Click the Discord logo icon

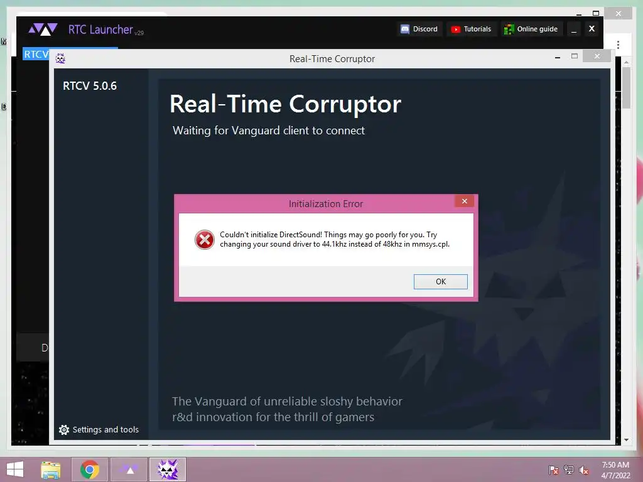(x=405, y=29)
